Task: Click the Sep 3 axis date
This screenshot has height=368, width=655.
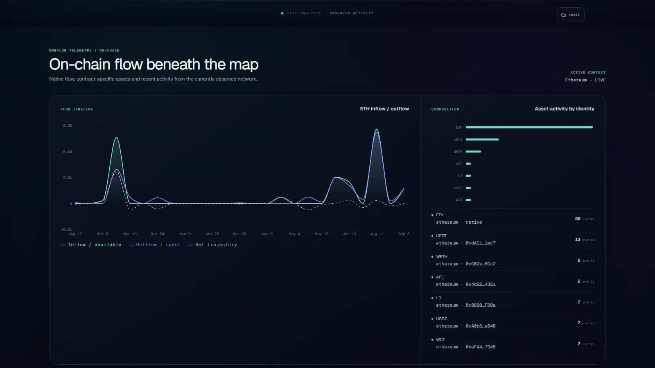Action: point(404,234)
